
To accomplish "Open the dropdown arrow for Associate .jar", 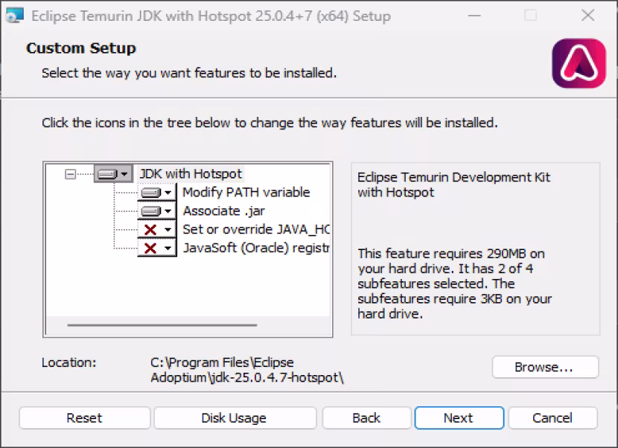I will tap(168, 211).
